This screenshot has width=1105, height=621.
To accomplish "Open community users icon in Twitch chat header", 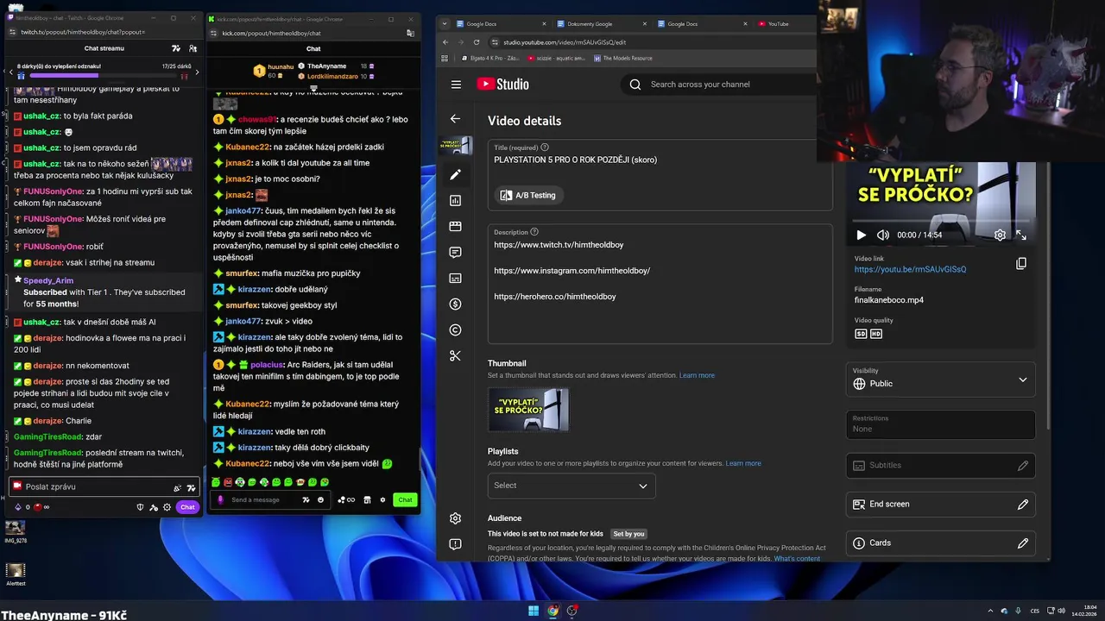I will (x=193, y=48).
